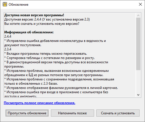Close the Обновление dialog window
145x122 pixels.
tap(140, 4)
